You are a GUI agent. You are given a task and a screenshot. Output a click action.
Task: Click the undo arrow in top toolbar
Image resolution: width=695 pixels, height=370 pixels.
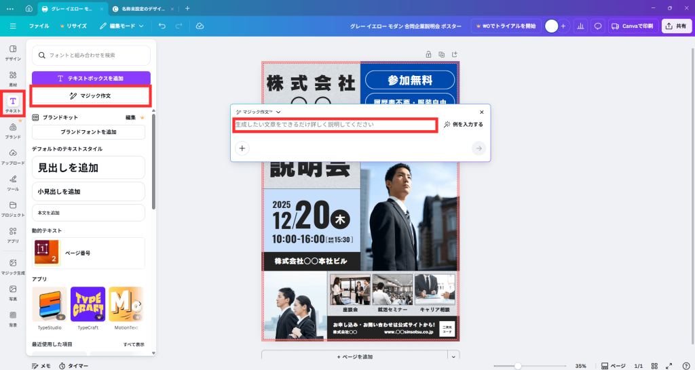[x=162, y=26]
